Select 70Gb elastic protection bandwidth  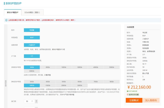pos(96,82)
